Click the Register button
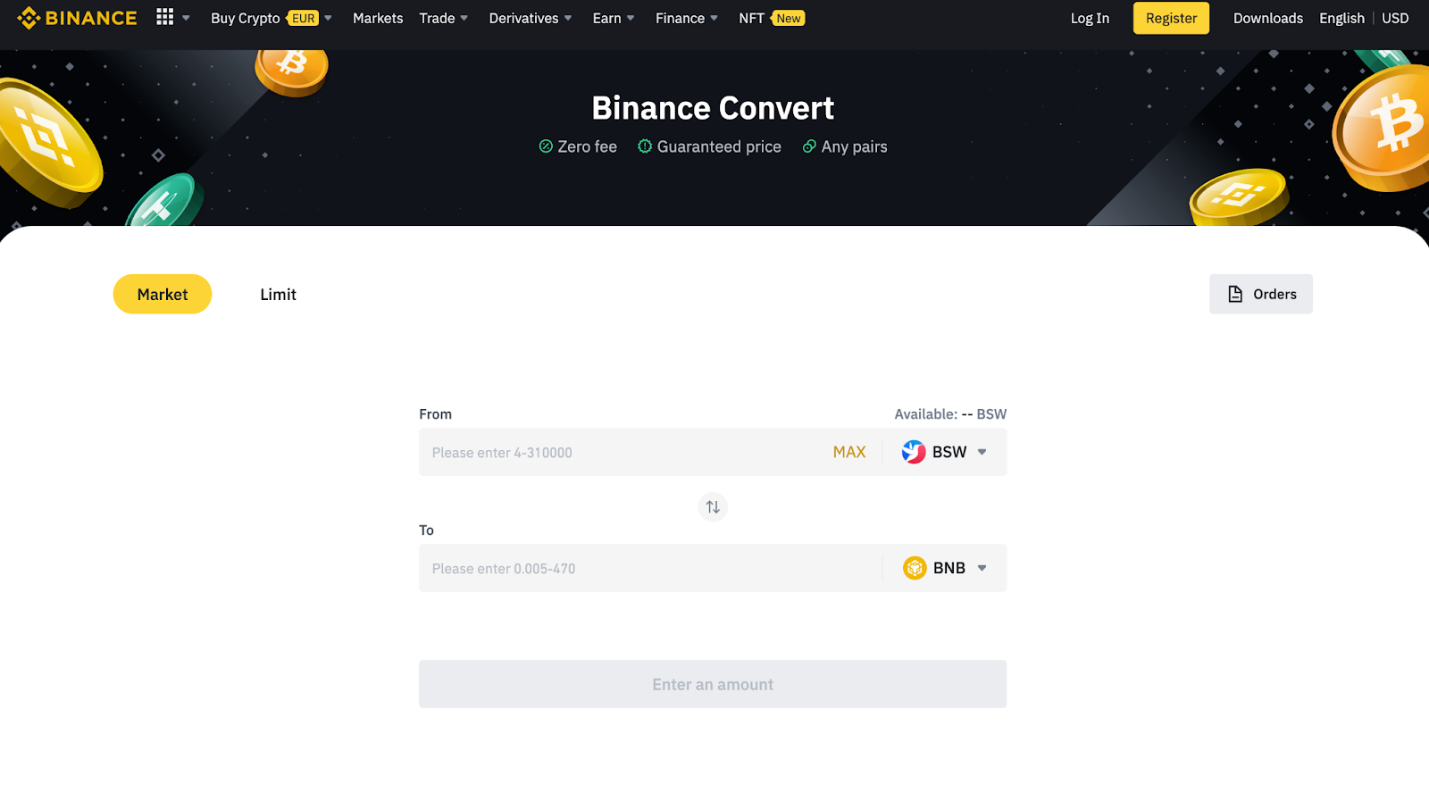1429x801 pixels. [1171, 18]
